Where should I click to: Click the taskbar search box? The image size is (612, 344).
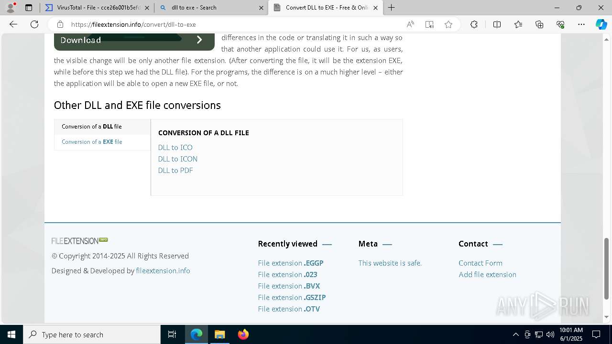pyautogui.click(x=92, y=334)
